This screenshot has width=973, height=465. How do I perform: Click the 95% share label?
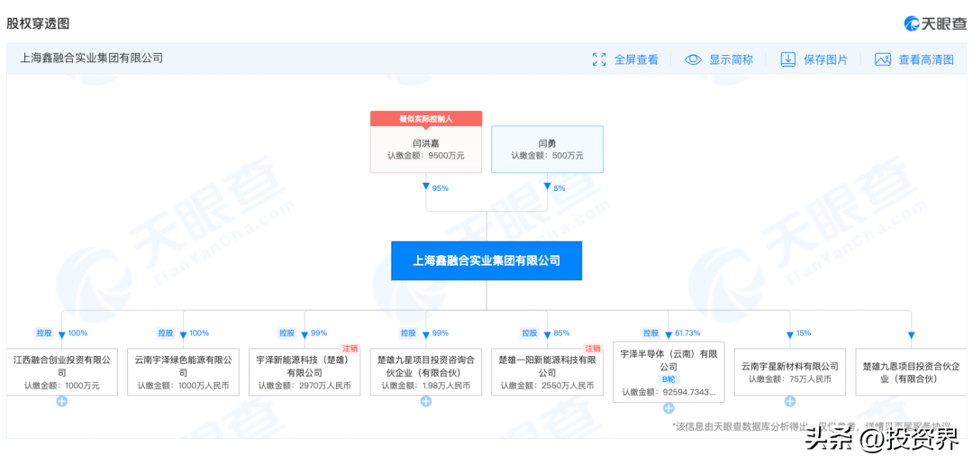440,188
